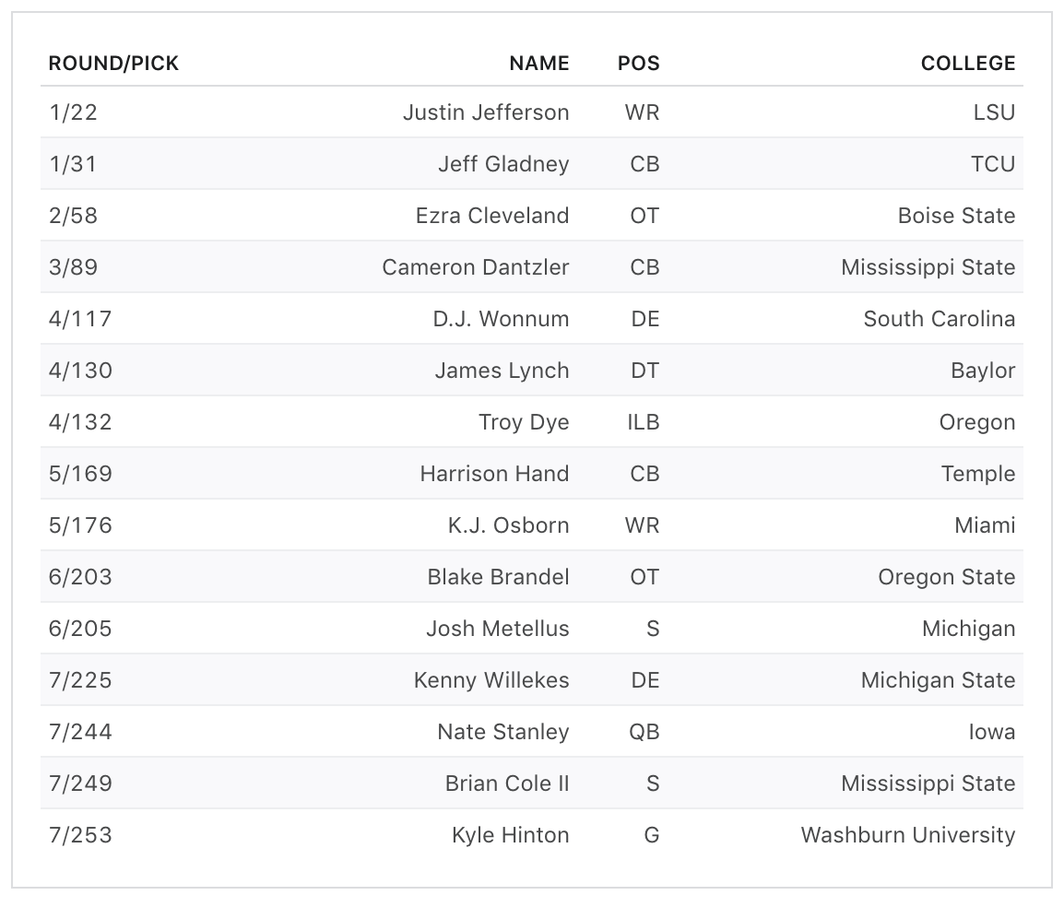Click the NAME column header

coord(538,64)
